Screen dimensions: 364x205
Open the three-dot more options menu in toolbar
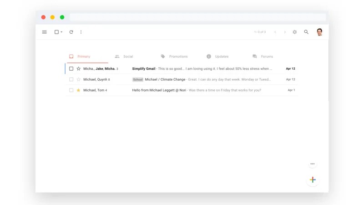coord(81,32)
